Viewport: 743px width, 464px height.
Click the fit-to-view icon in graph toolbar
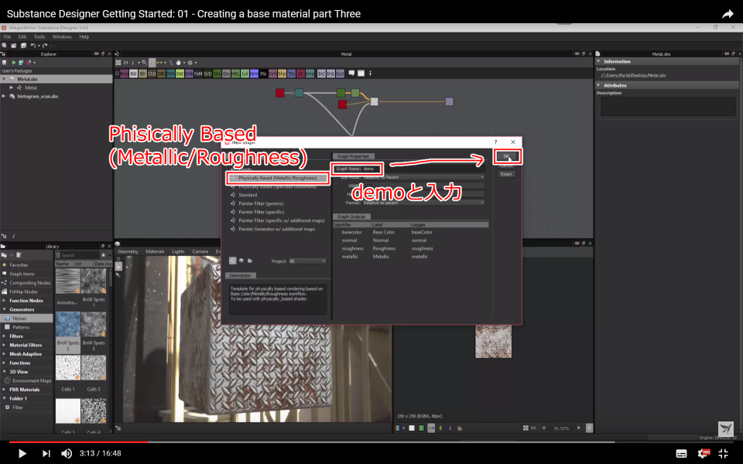(118, 63)
